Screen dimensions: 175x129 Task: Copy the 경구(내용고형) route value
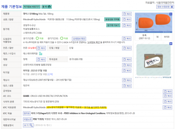(x=127, y=59)
